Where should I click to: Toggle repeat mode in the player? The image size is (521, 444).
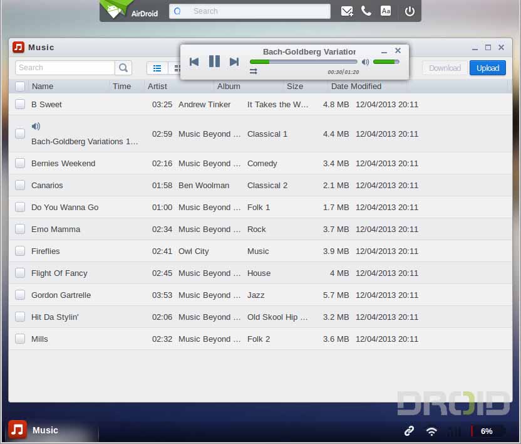pos(254,71)
